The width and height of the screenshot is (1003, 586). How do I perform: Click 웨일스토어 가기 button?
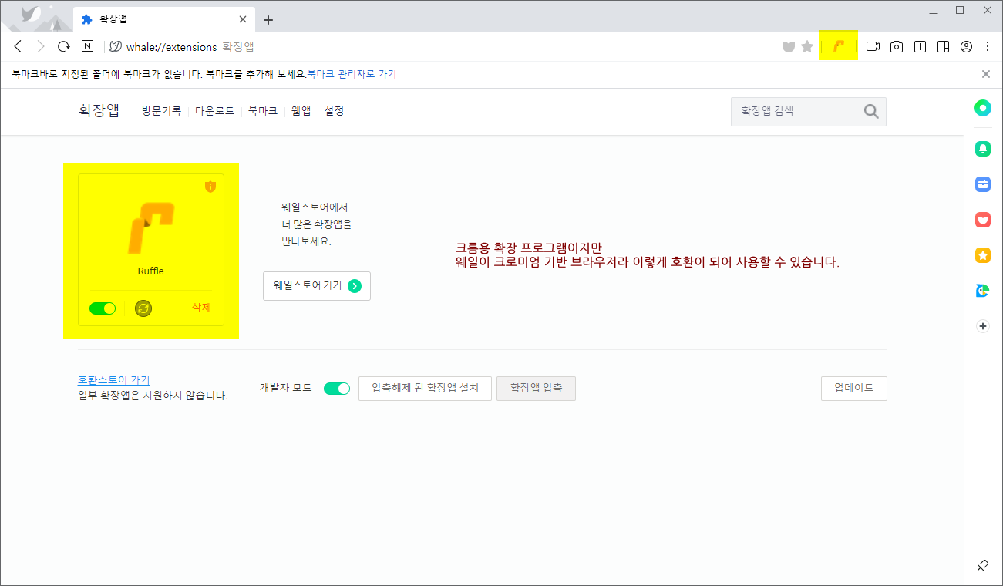pyautogui.click(x=317, y=285)
